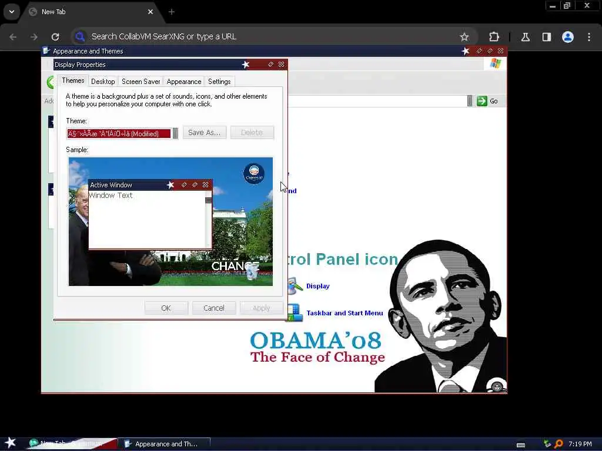Click the Save As... button
602x451 pixels.
click(x=204, y=133)
